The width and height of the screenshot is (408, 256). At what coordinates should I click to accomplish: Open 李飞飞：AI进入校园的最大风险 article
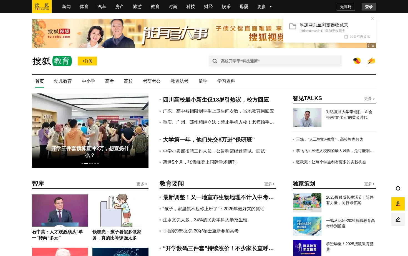[335, 151]
